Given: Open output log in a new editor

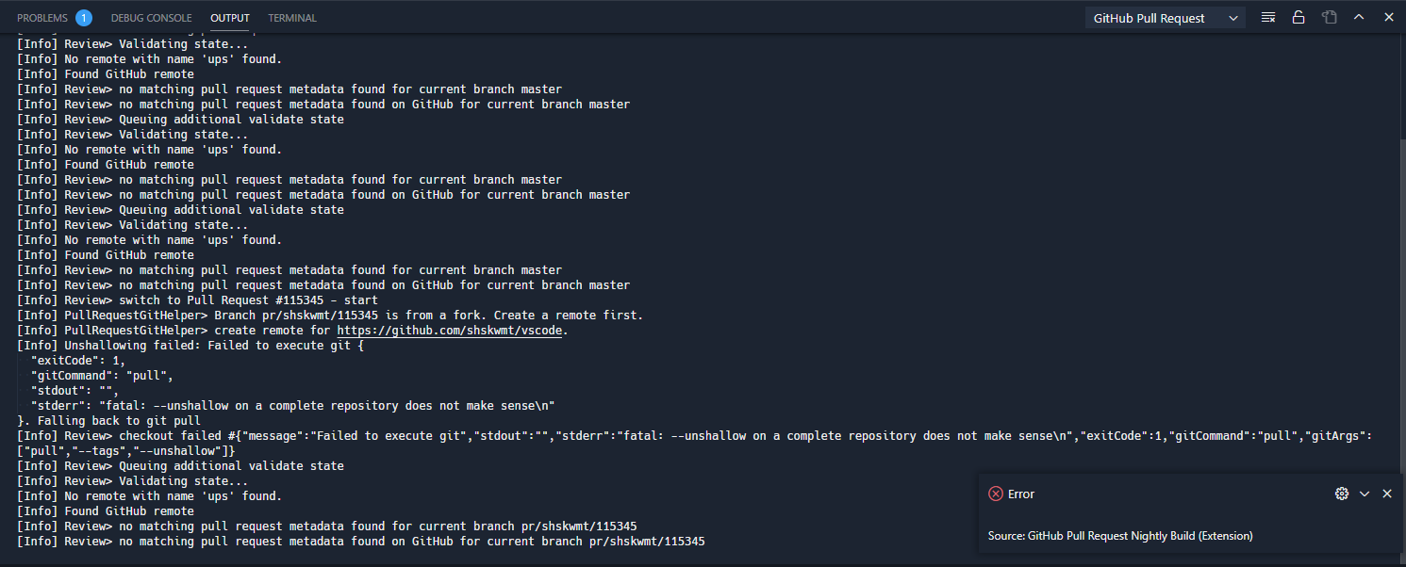Looking at the screenshot, I should 1329,16.
